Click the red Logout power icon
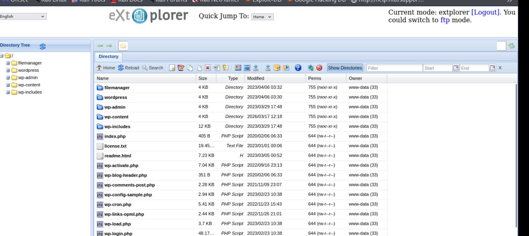 (319, 68)
